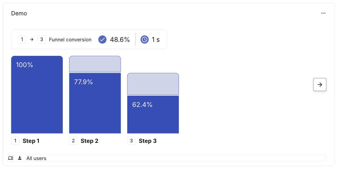Click the Demo card title

19,13
